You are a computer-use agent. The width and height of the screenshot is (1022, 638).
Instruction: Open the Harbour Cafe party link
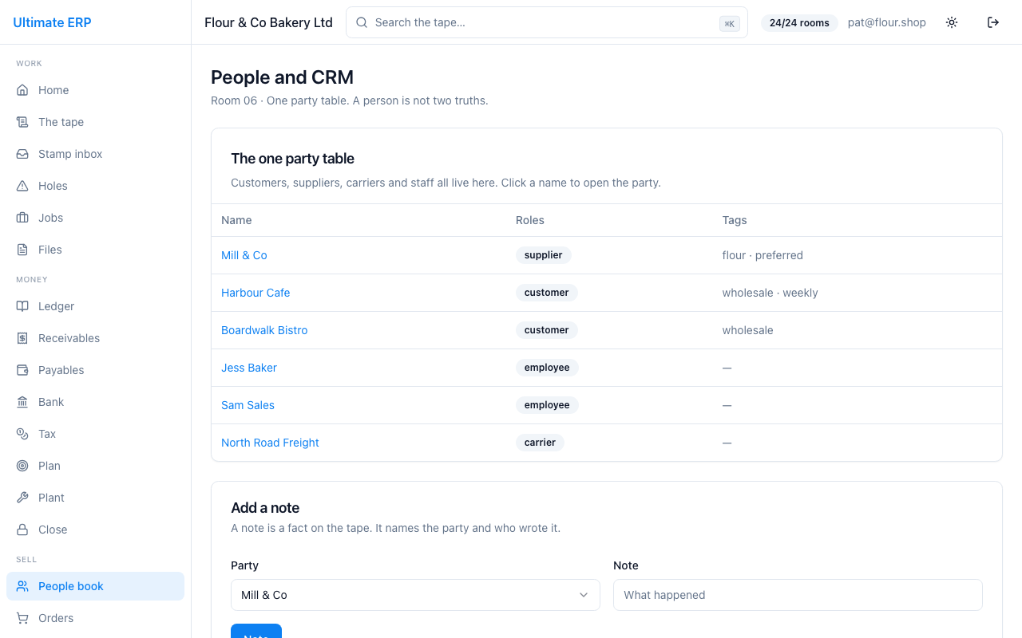pos(255,293)
